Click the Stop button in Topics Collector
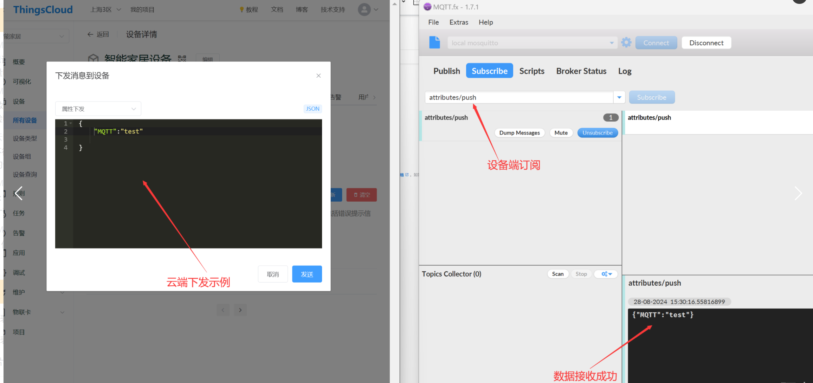The image size is (813, 383). point(581,274)
